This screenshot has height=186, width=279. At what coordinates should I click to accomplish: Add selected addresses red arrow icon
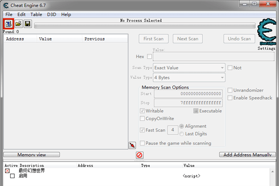coord(132,146)
